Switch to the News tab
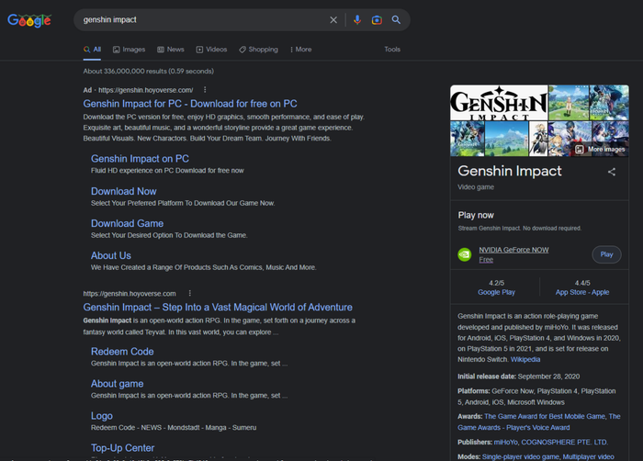Image resolution: width=643 pixels, height=461 pixels. tap(171, 50)
